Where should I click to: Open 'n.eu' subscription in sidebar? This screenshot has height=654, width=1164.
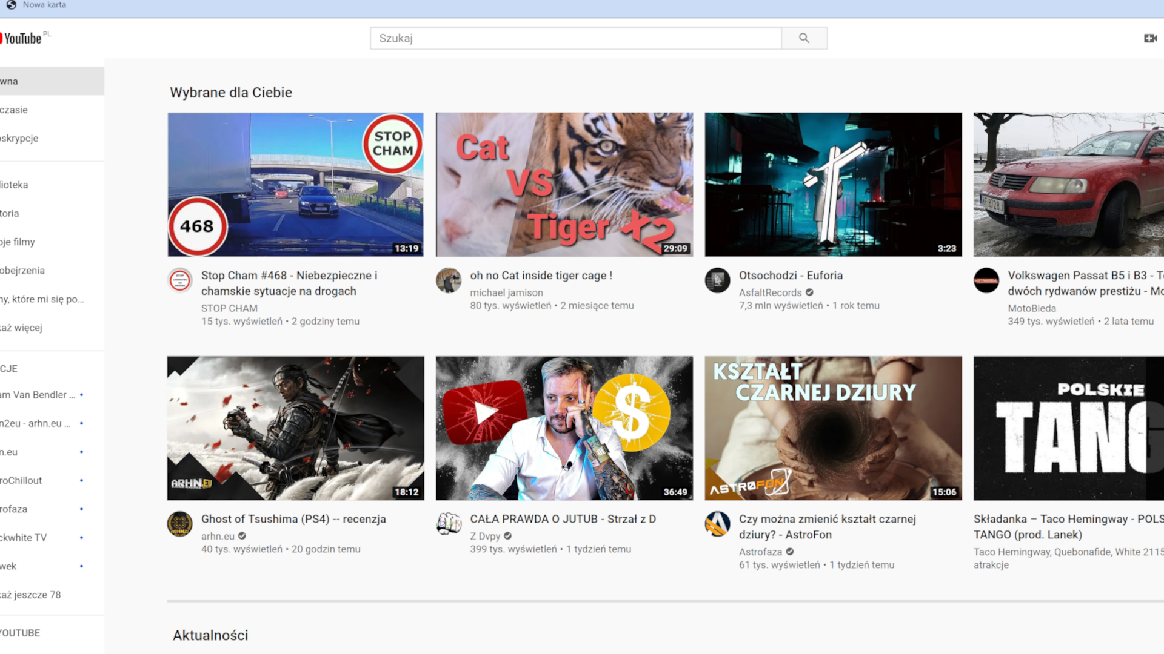pyautogui.click(x=52, y=452)
